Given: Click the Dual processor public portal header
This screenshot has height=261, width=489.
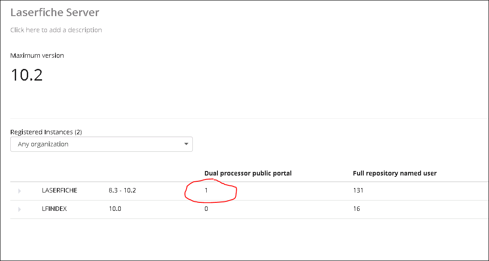Looking at the screenshot, I should pos(248,173).
